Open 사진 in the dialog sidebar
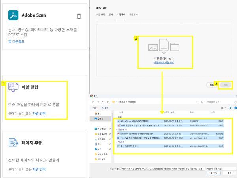 coord(98,149)
